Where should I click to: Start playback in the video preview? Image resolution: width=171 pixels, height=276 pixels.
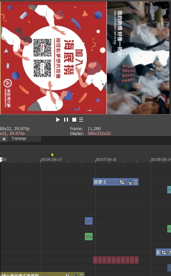coord(58,120)
